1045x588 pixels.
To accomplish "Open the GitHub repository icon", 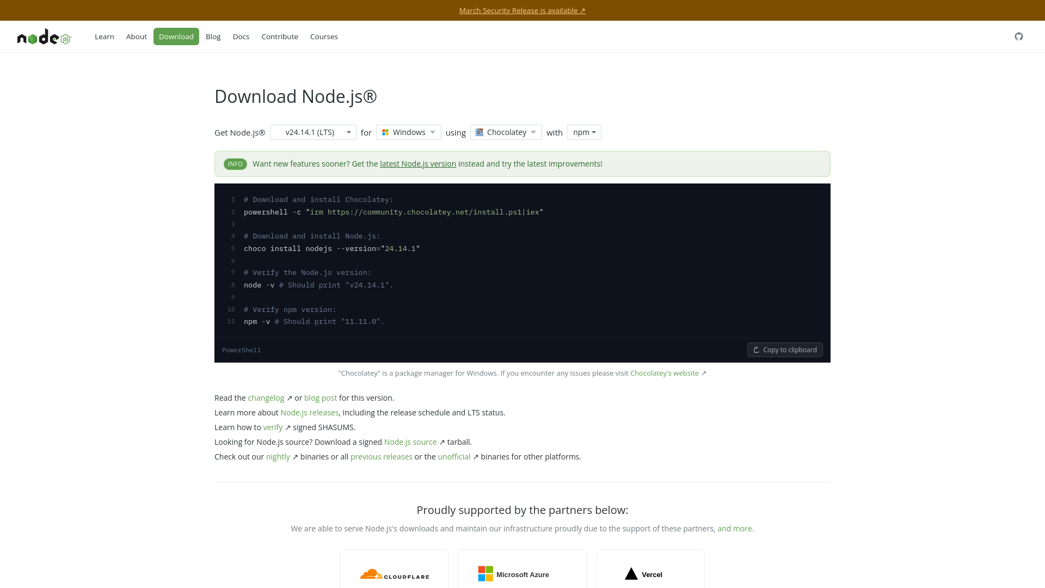I will point(1018,36).
